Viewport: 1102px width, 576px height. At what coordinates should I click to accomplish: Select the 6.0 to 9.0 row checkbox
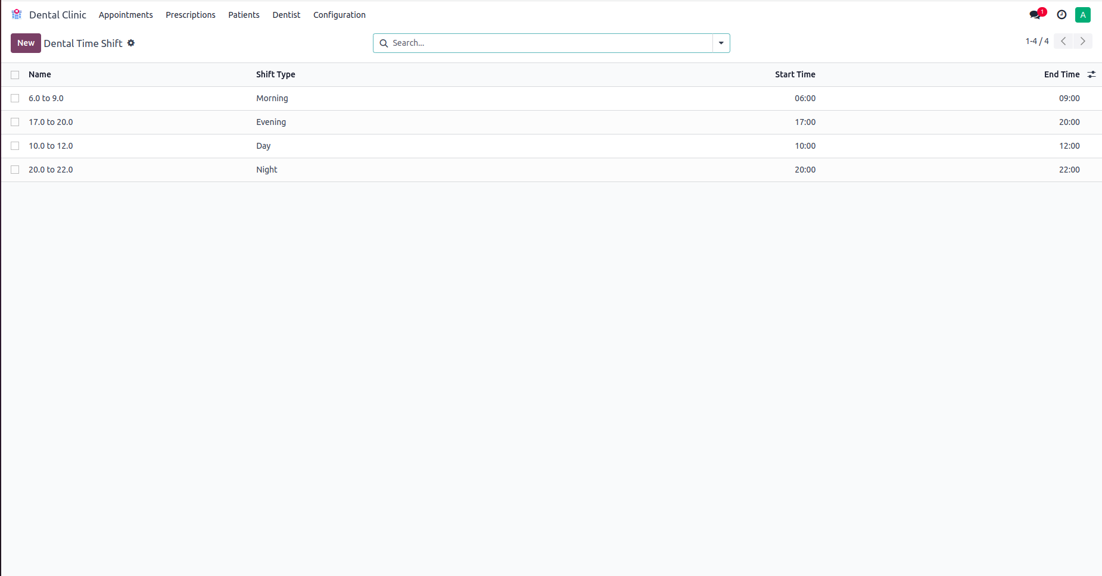(15, 98)
